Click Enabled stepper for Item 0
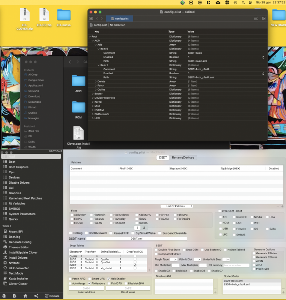 point(263,57)
